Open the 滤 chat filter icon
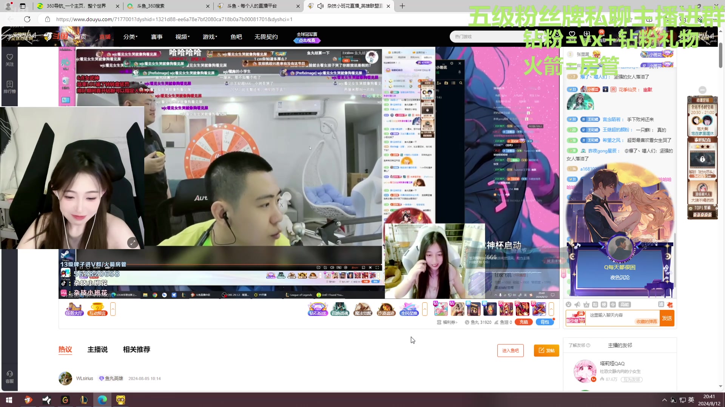The image size is (725, 407). tap(661, 304)
